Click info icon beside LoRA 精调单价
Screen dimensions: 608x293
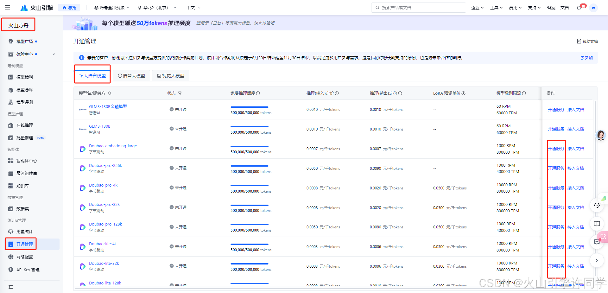click(464, 93)
